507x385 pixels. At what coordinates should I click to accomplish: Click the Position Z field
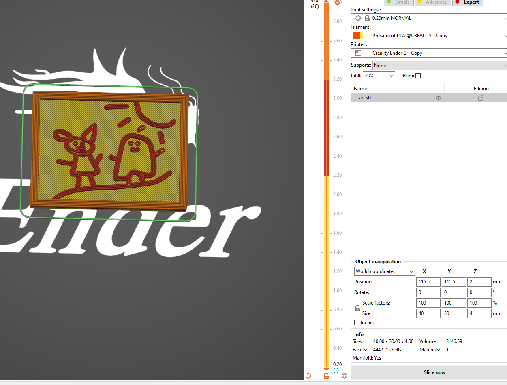coord(479,282)
